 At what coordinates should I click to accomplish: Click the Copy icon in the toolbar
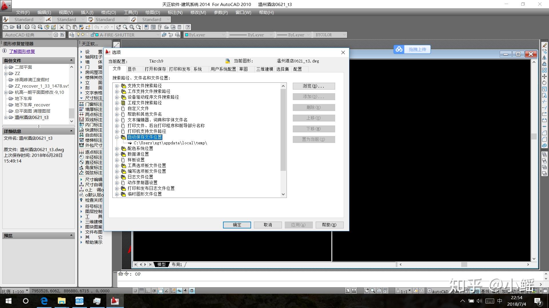pos(68,27)
